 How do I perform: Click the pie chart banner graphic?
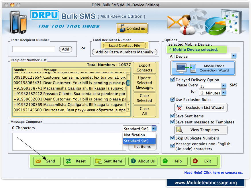(x=215, y=26)
